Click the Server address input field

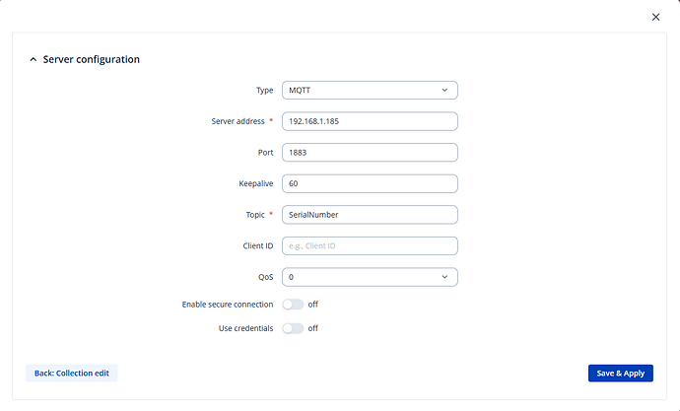(370, 121)
